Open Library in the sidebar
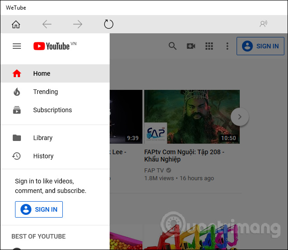This screenshot has height=250, width=288. click(55, 138)
